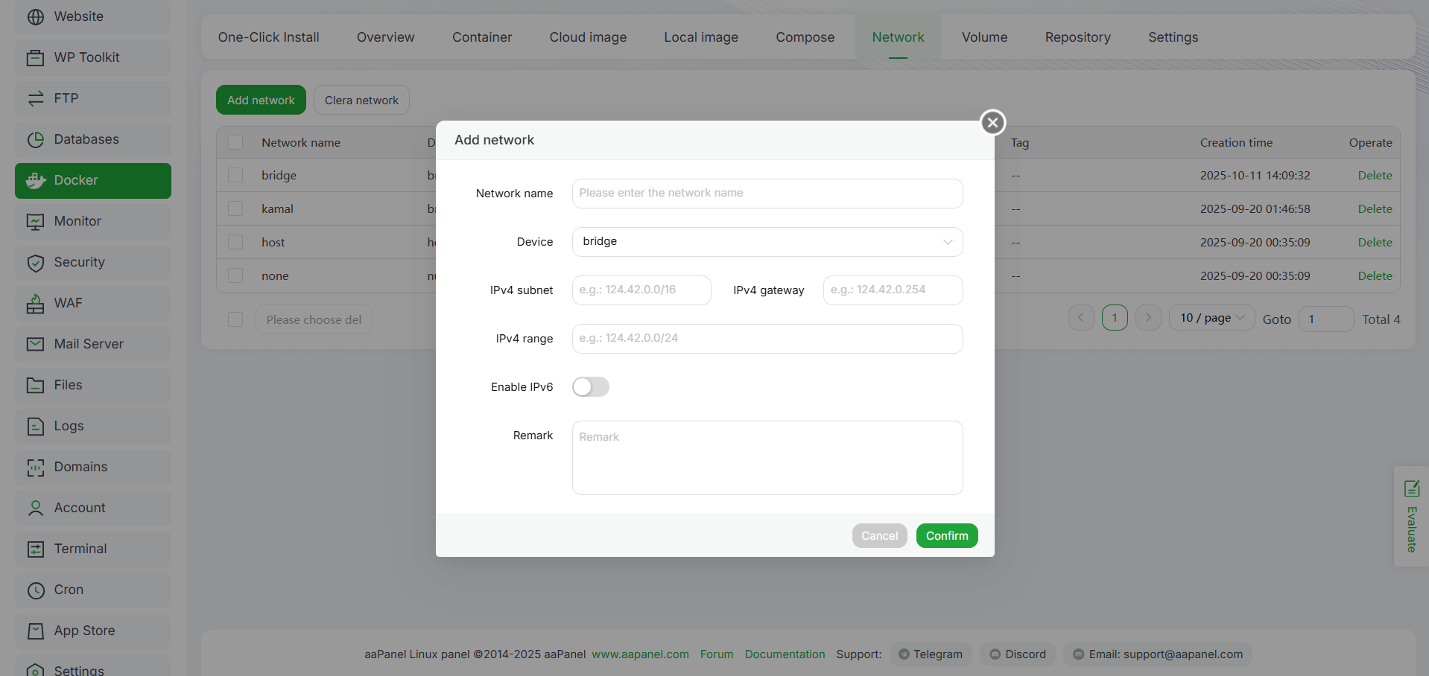1429x676 pixels.
Task: Check the host network row checkbox
Action: click(x=235, y=242)
